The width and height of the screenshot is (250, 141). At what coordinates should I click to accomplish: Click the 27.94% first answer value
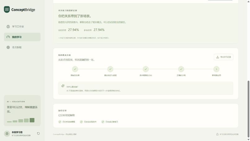tap(74, 30)
